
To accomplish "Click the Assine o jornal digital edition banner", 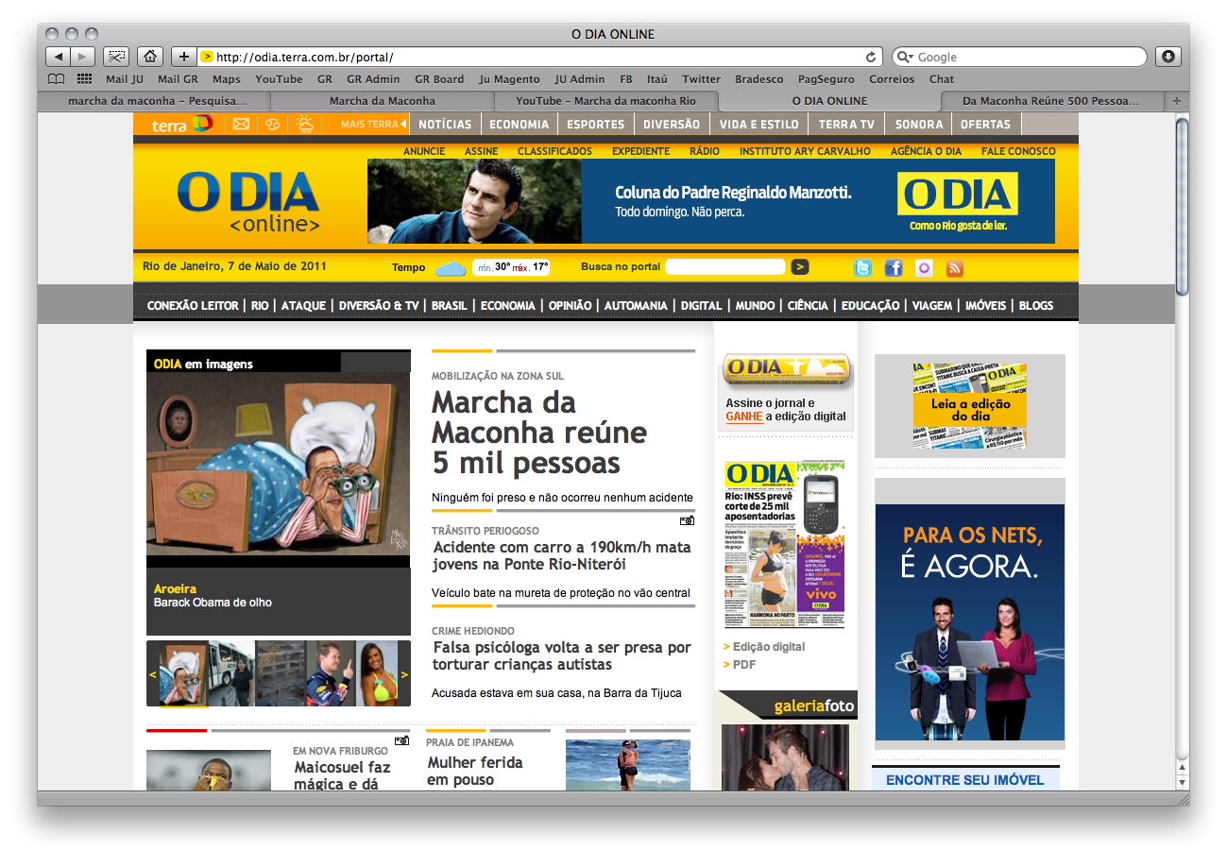I will (x=787, y=391).
